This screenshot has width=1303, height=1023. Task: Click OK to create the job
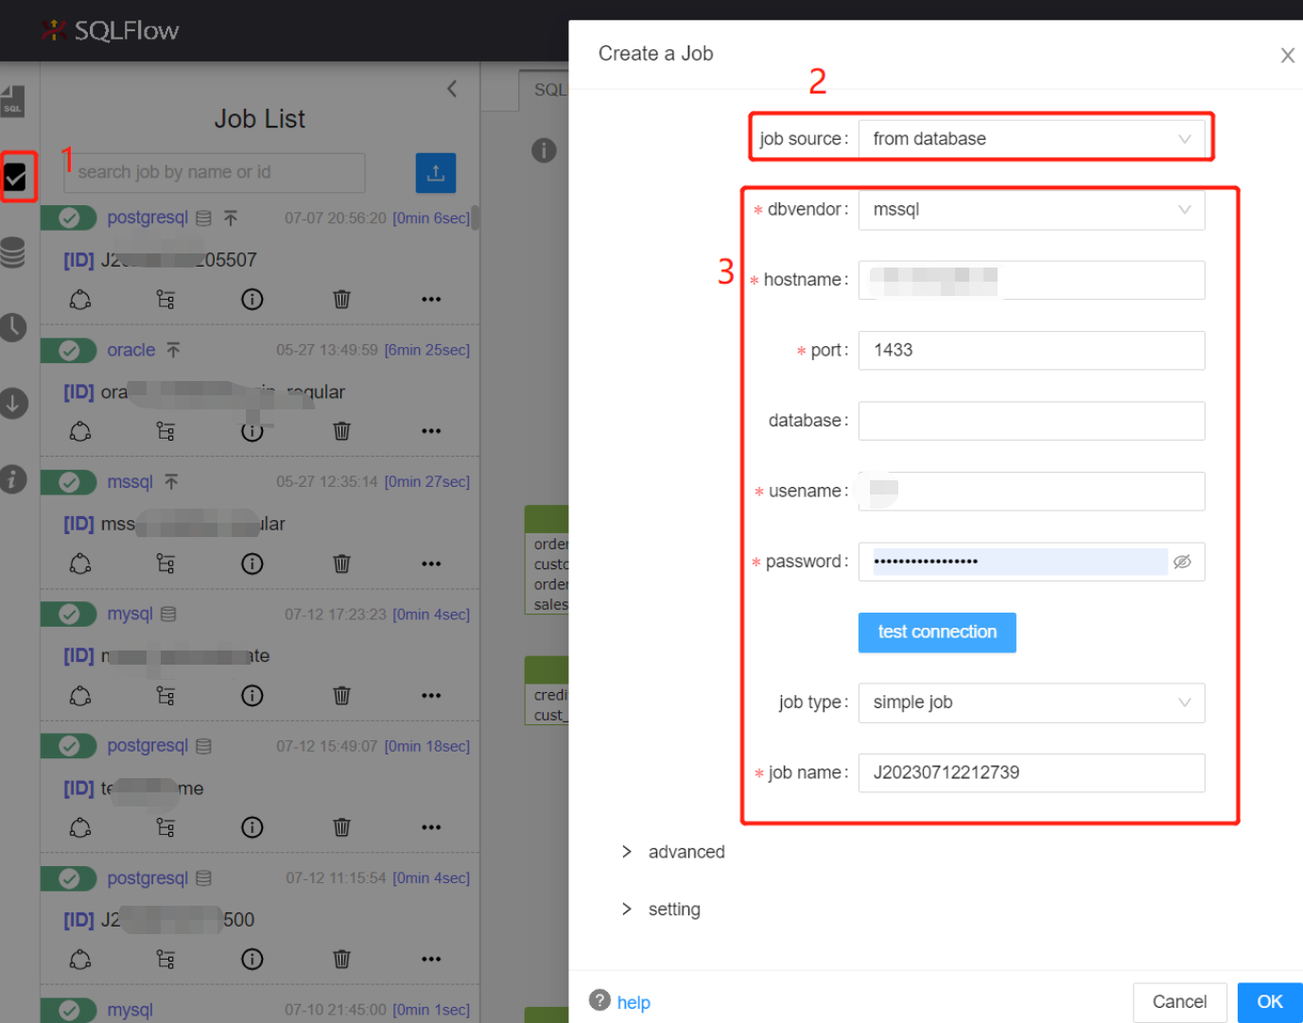point(1269,1002)
